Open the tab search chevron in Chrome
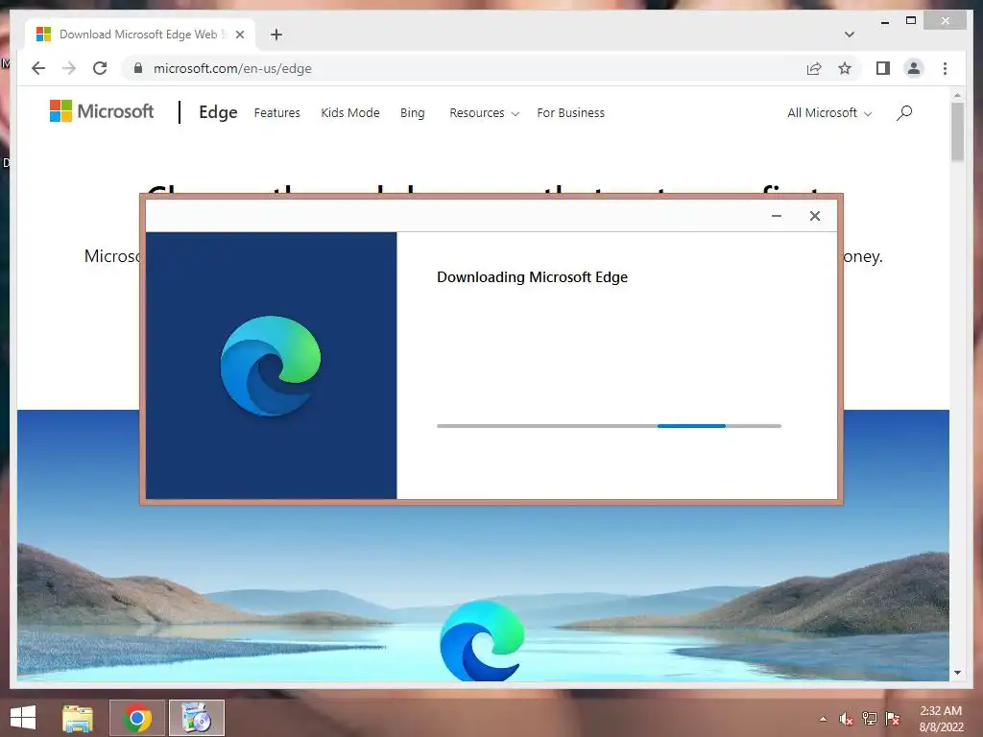The height and width of the screenshot is (737, 983). coord(850,35)
